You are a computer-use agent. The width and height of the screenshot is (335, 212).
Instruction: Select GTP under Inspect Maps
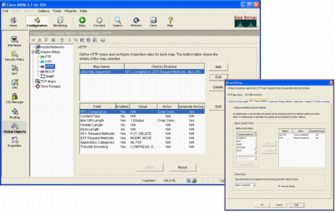[46, 62]
